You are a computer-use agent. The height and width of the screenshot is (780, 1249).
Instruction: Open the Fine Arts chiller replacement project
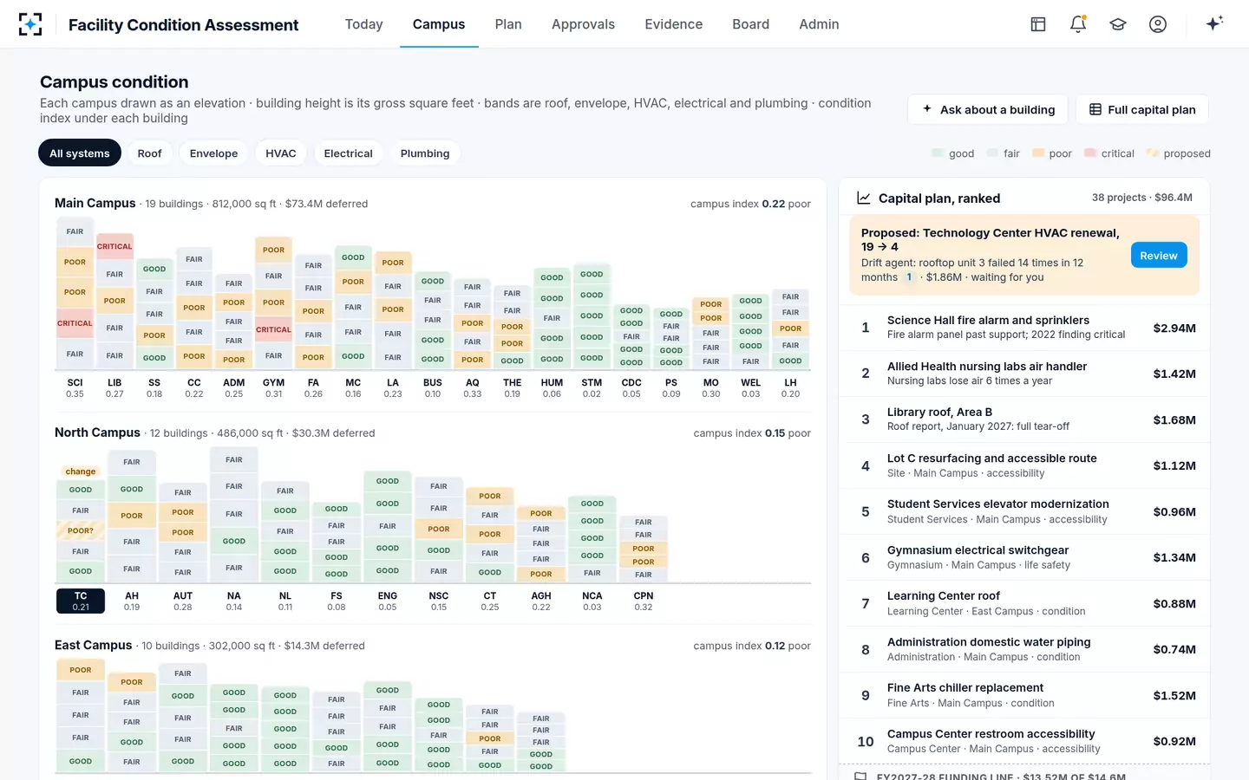(x=1024, y=695)
